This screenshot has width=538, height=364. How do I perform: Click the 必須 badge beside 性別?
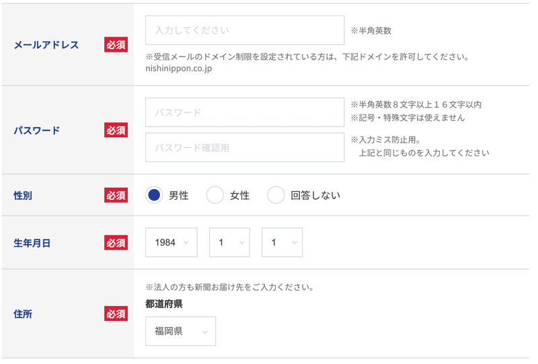click(116, 195)
